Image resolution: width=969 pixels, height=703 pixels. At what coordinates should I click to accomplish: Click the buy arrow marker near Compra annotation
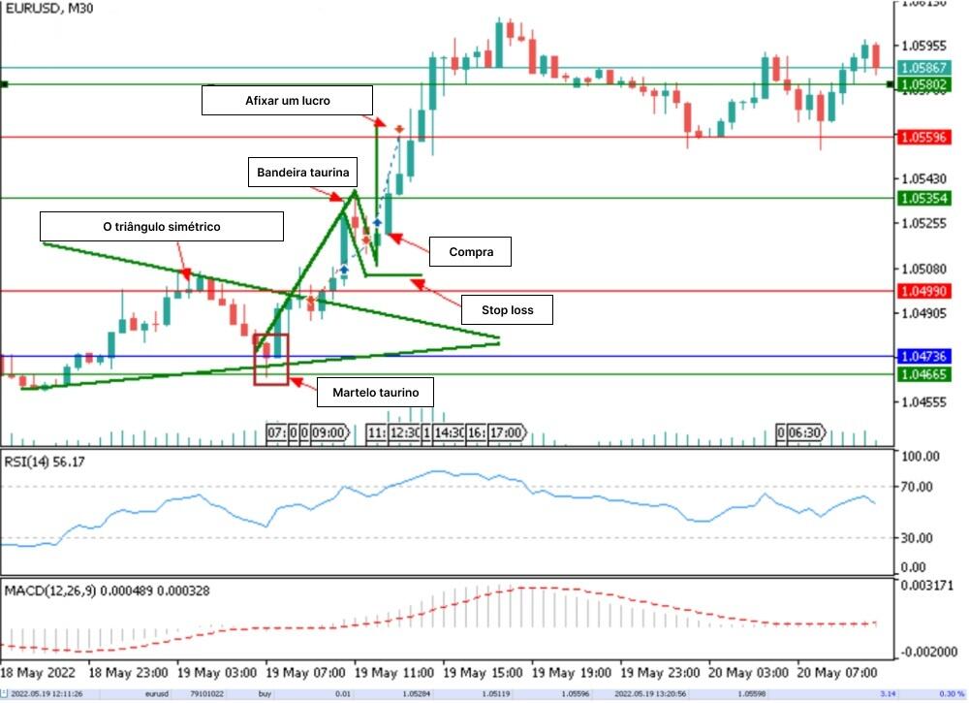395,236
